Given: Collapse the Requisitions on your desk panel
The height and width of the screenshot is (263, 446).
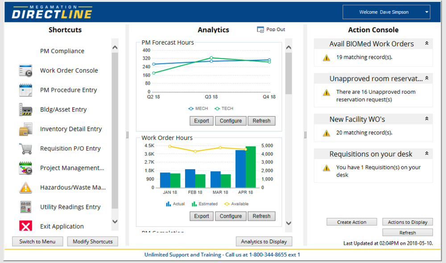Looking at the screenshot, I should click(427, 154).
